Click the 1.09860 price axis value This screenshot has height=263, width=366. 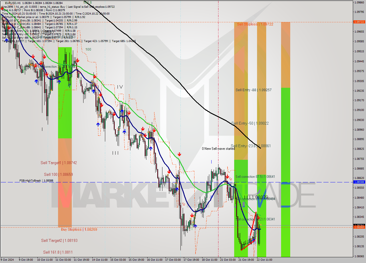click(x=359, y=2)
